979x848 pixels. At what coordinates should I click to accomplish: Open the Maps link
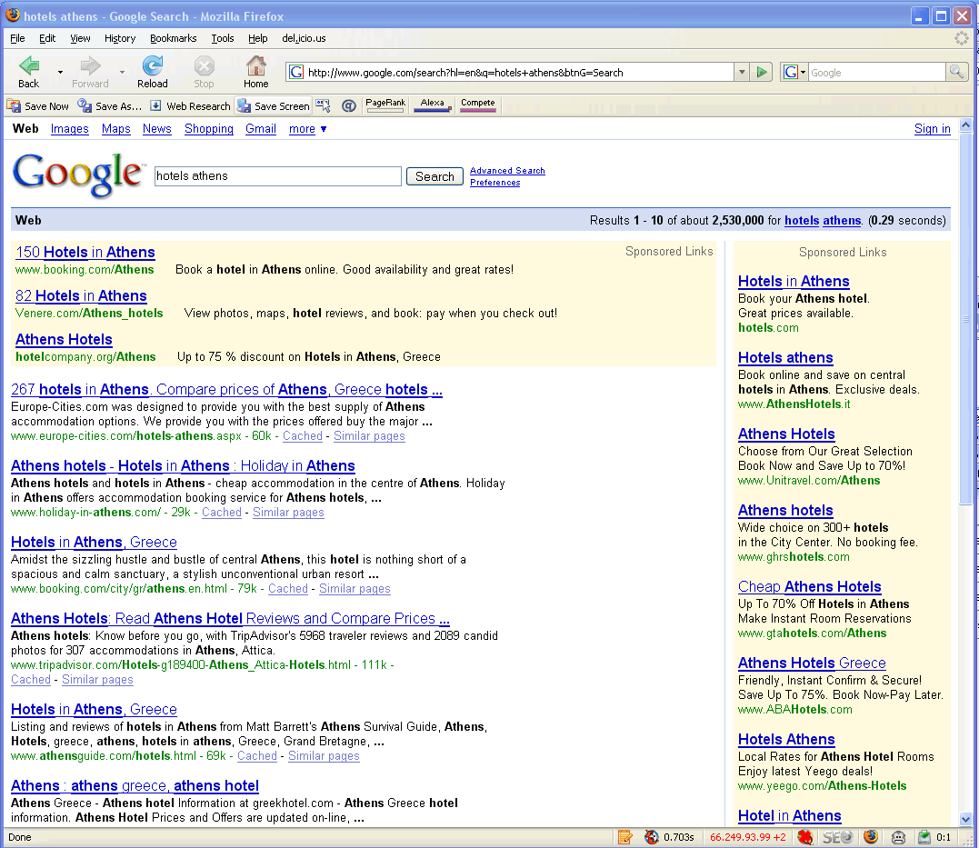coord(116,129)
